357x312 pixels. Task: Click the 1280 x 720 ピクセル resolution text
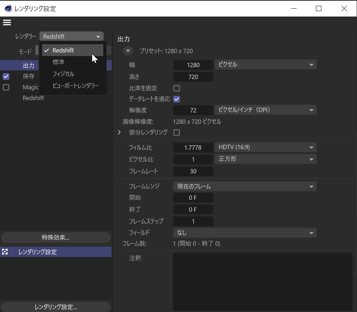[197, 121]
